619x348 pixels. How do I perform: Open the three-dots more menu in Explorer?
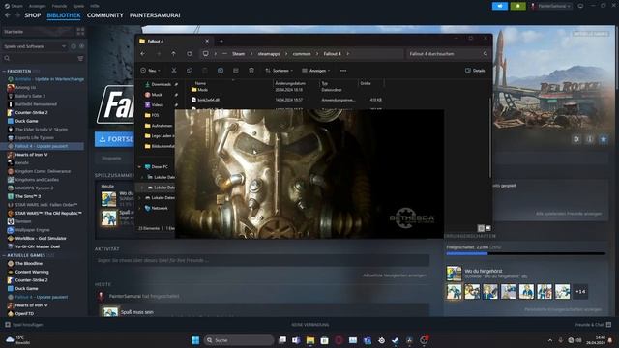(x=343, y=71)
